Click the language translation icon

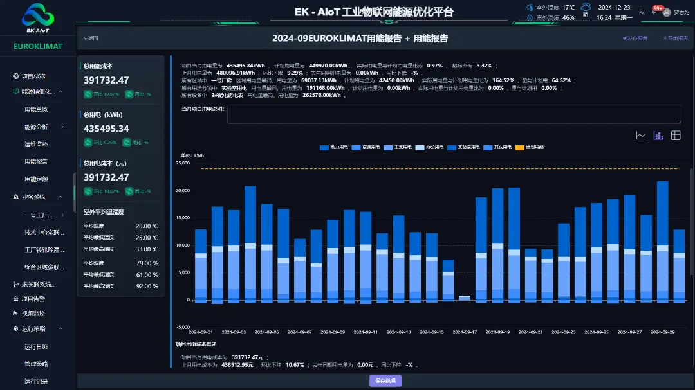click(x=641, y=12)
